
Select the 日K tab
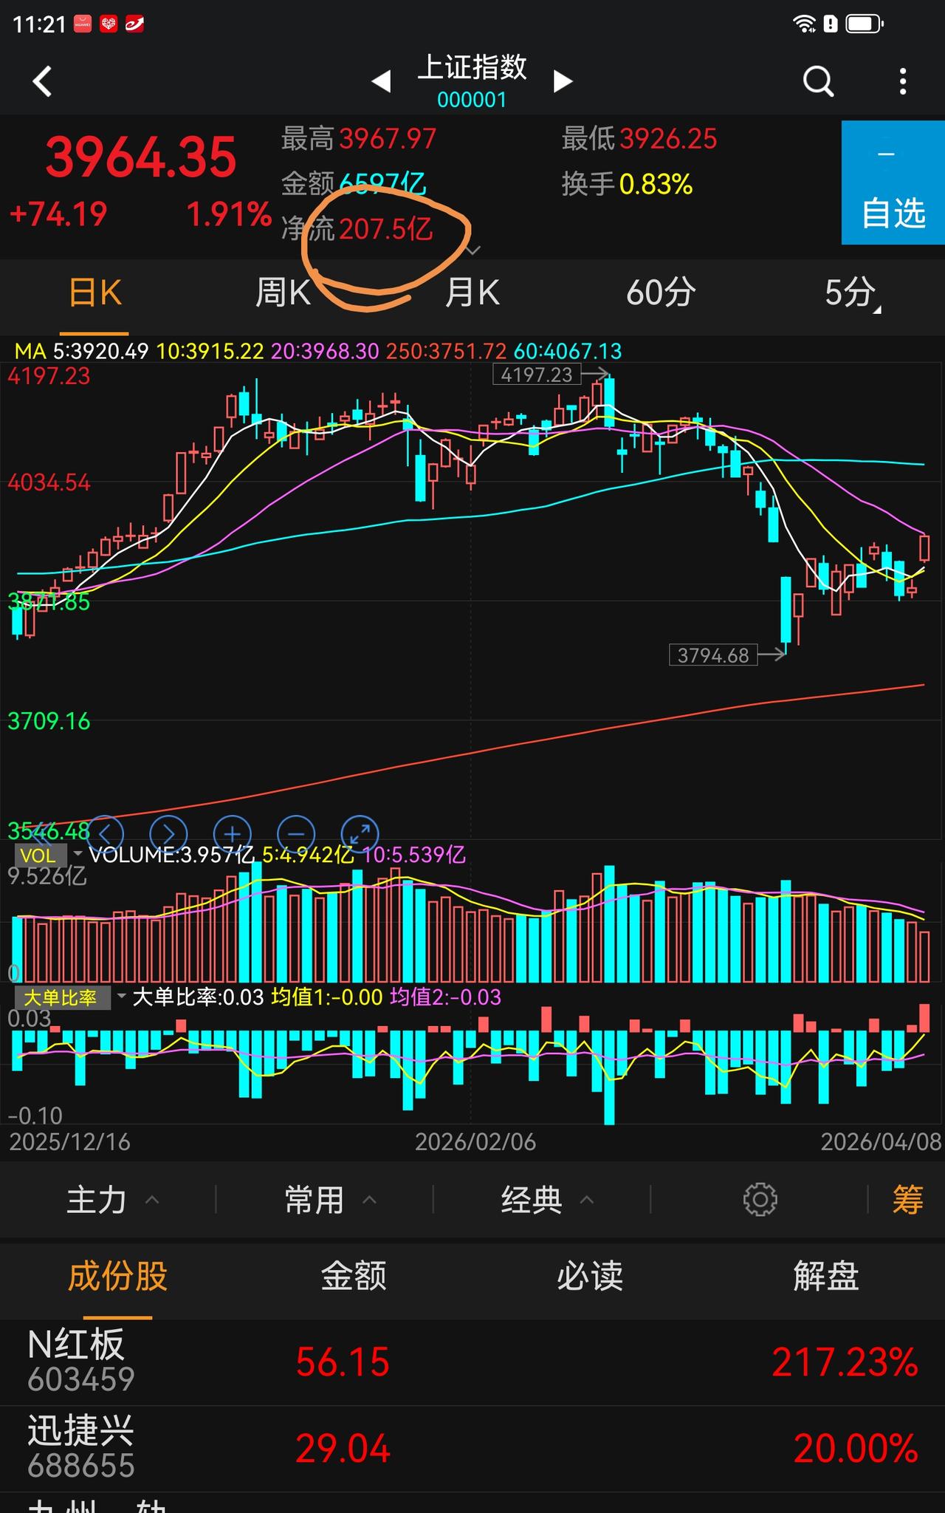(x=94, y=293)
